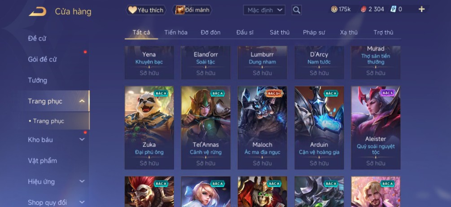
Task: Click the red ruby 2 304 icon
Action: click(x=363, y=9)
